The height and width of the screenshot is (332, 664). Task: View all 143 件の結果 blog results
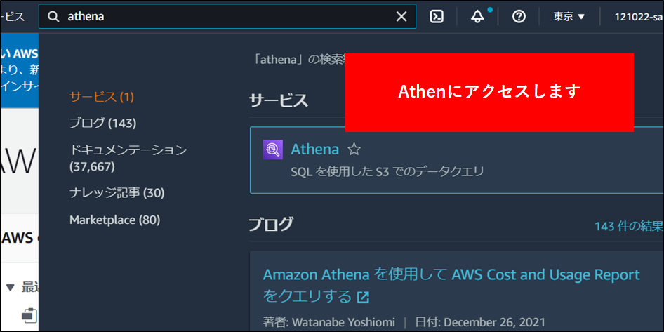(x=628, y=226)
